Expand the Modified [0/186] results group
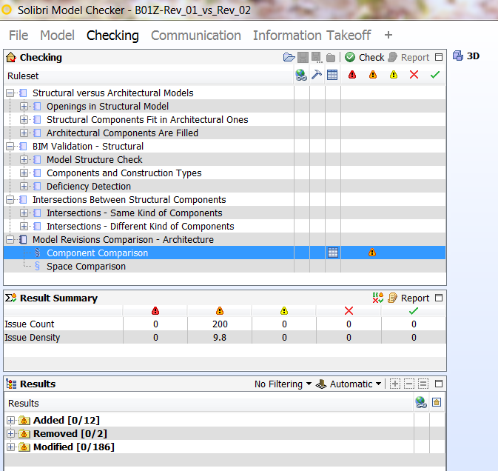 pyautogui.click(x=10, y=447)
